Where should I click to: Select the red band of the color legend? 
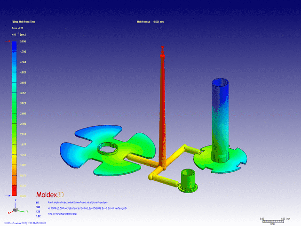(x=15, y=191)
